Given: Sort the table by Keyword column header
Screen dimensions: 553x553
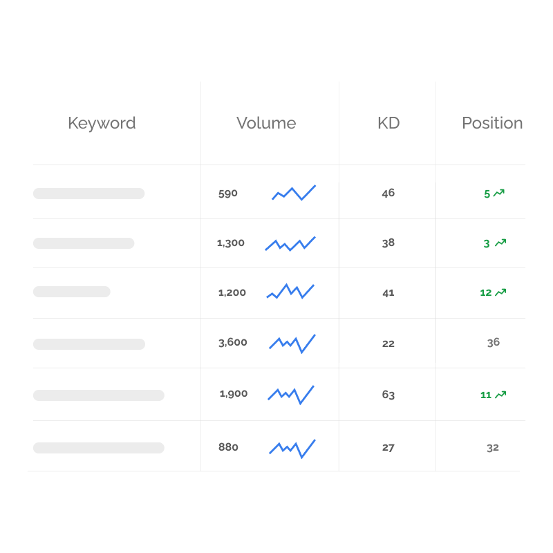Looking at the screenshot, I should (102, 123).
